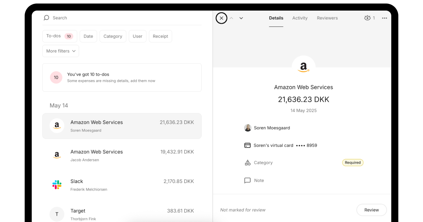423x222 pixels.
Task: Click Soren Moesgaard's avatar in details
Action: coord(248,128)
